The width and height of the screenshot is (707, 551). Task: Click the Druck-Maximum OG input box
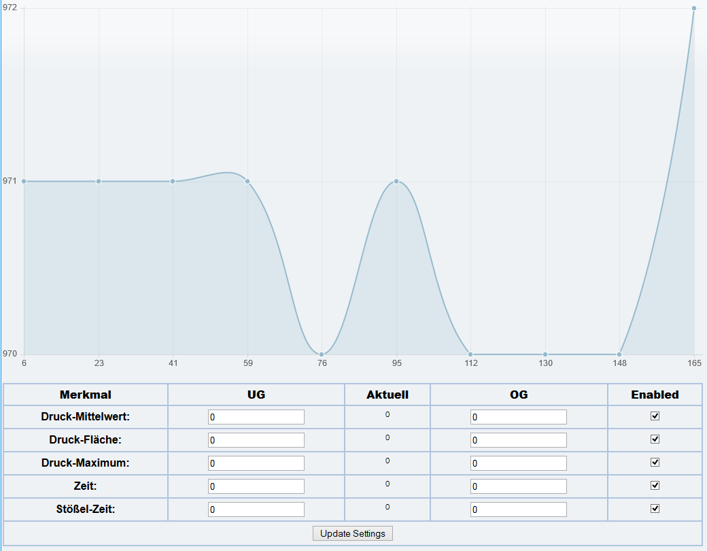(x=519, y=463)
